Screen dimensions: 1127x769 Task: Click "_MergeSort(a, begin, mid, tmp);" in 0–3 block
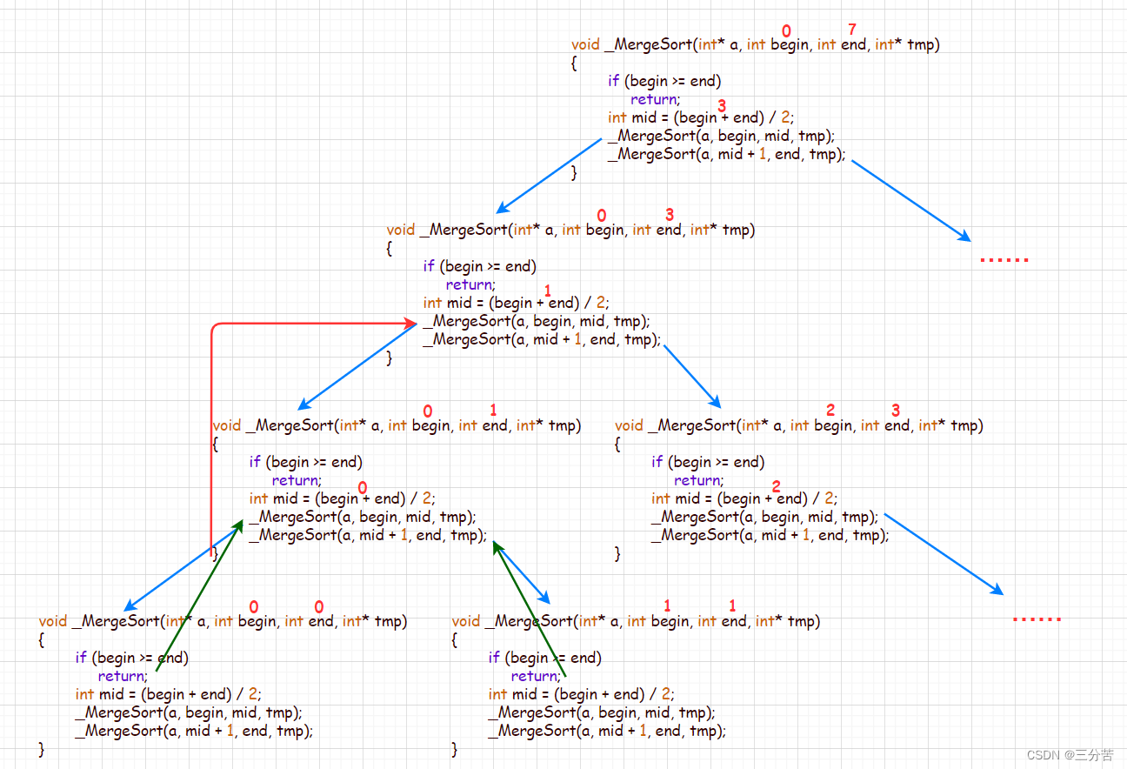tap(537, 321)
